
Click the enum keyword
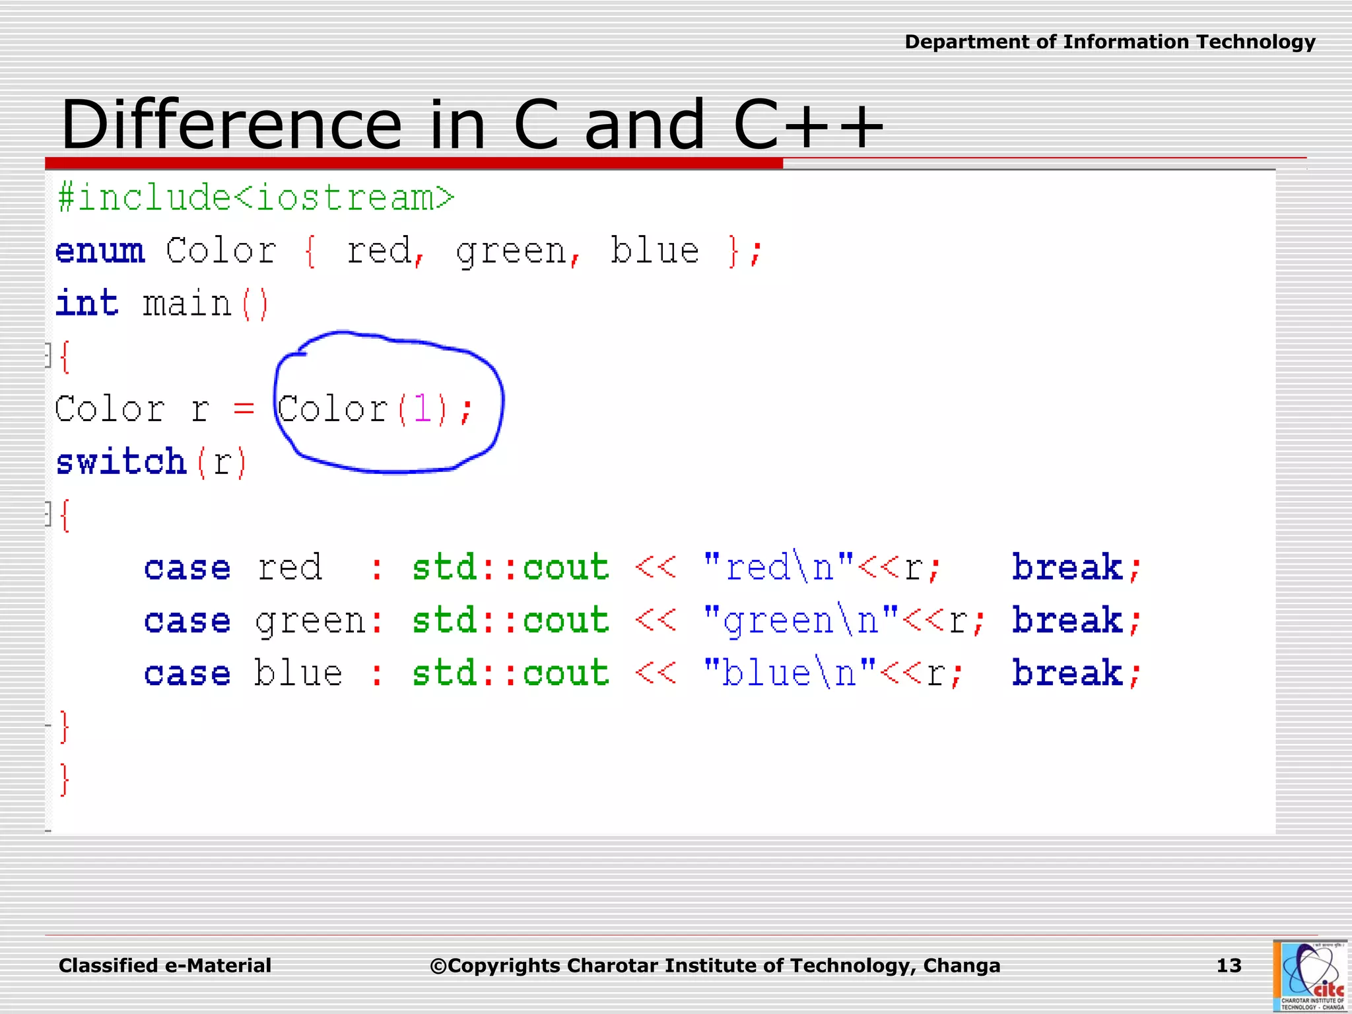(x=100, y=251)
